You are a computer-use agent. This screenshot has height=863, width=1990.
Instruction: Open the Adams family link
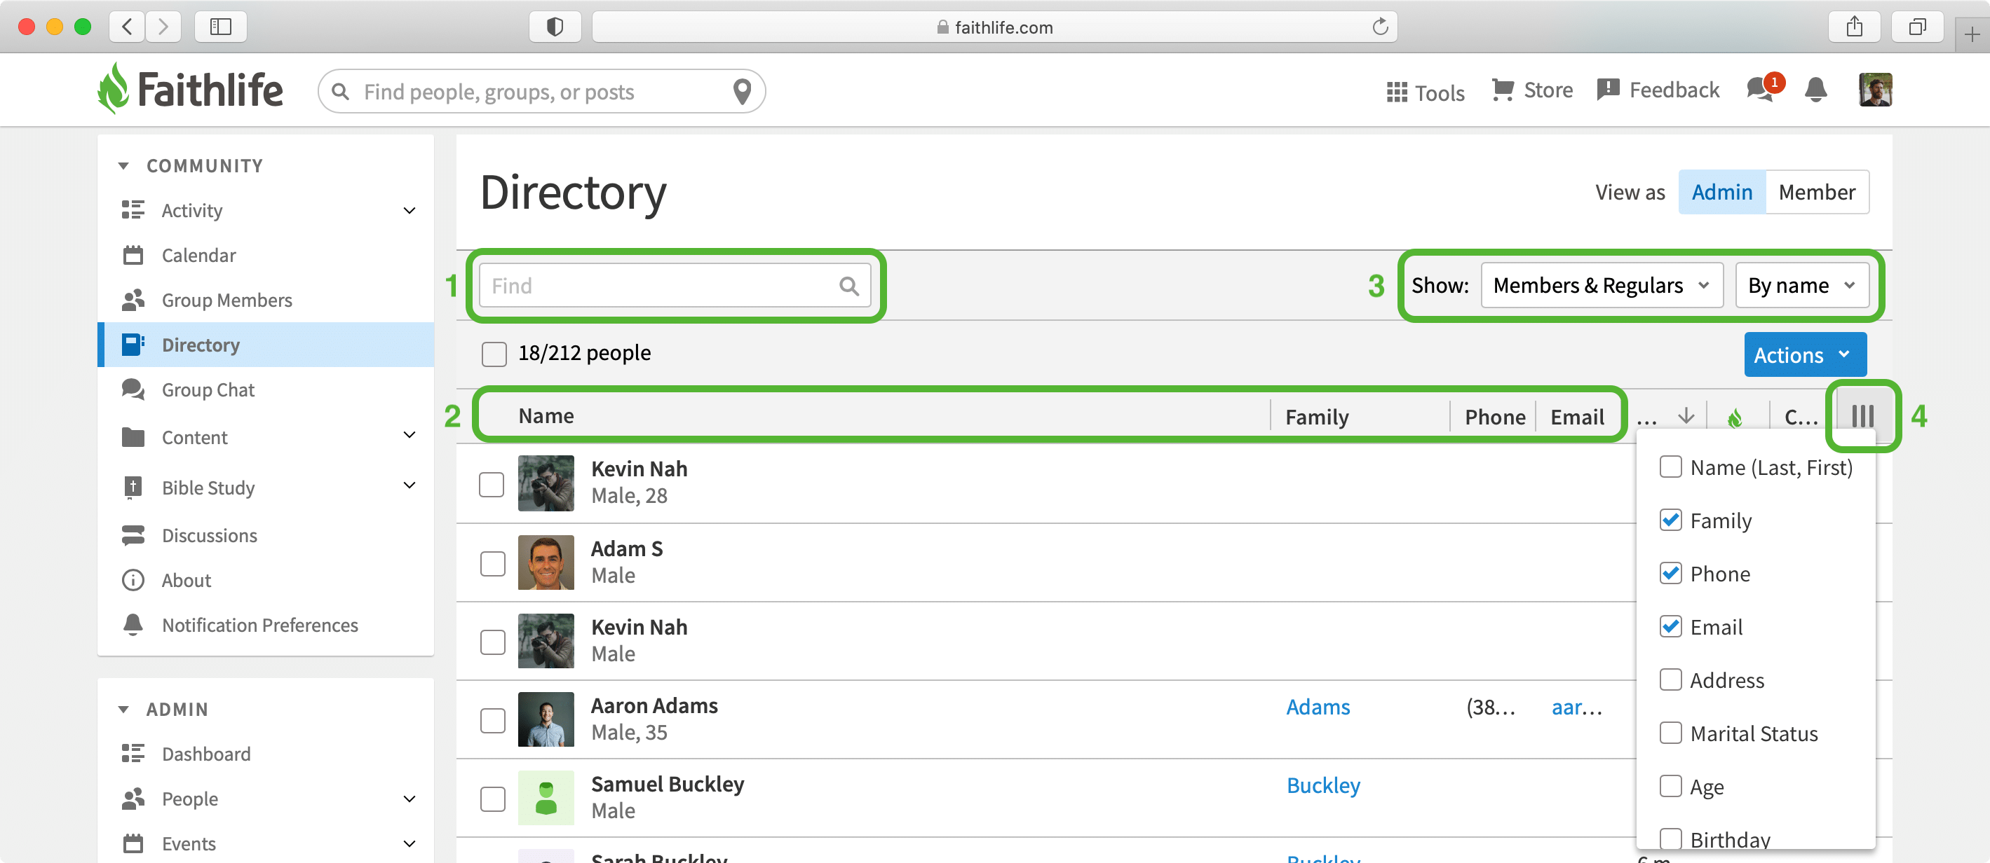pyautogui.click(x=1318, y=707)
